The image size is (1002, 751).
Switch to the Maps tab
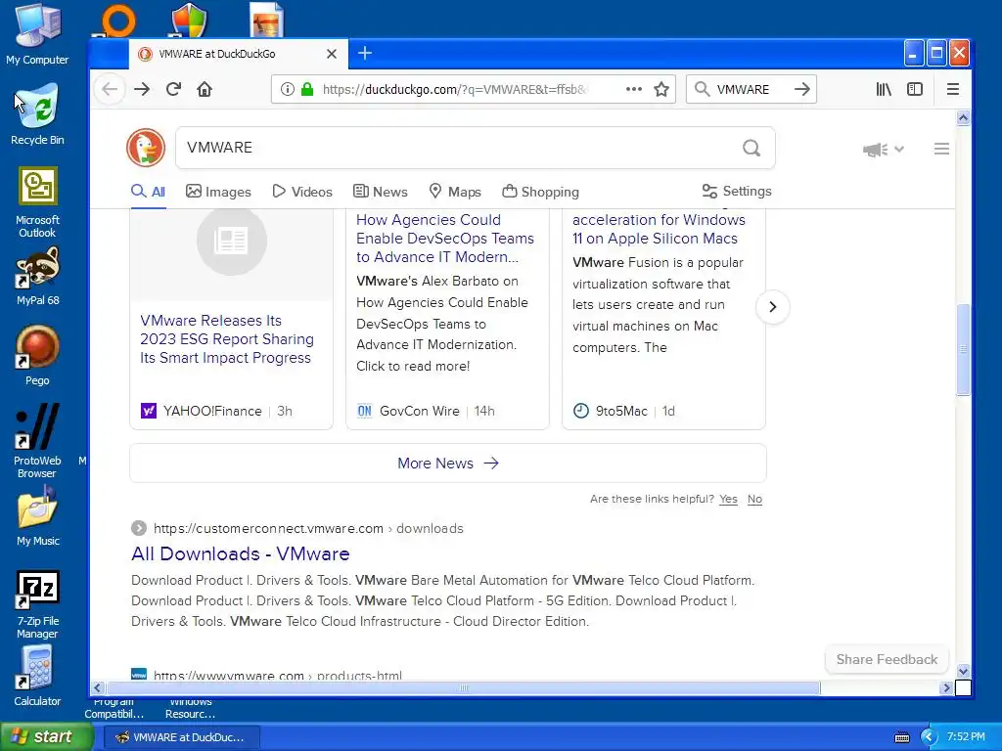coord(455,192)
